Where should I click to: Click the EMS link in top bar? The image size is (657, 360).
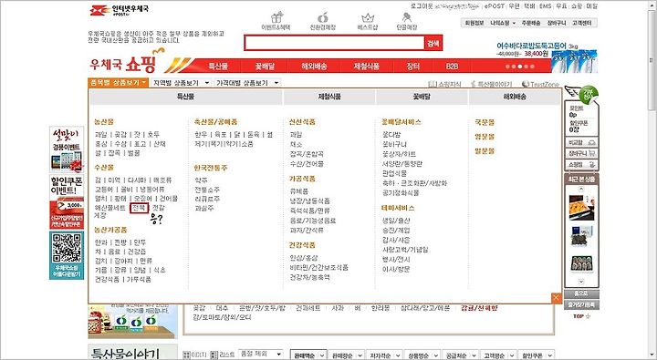click(x=545, y=5)
